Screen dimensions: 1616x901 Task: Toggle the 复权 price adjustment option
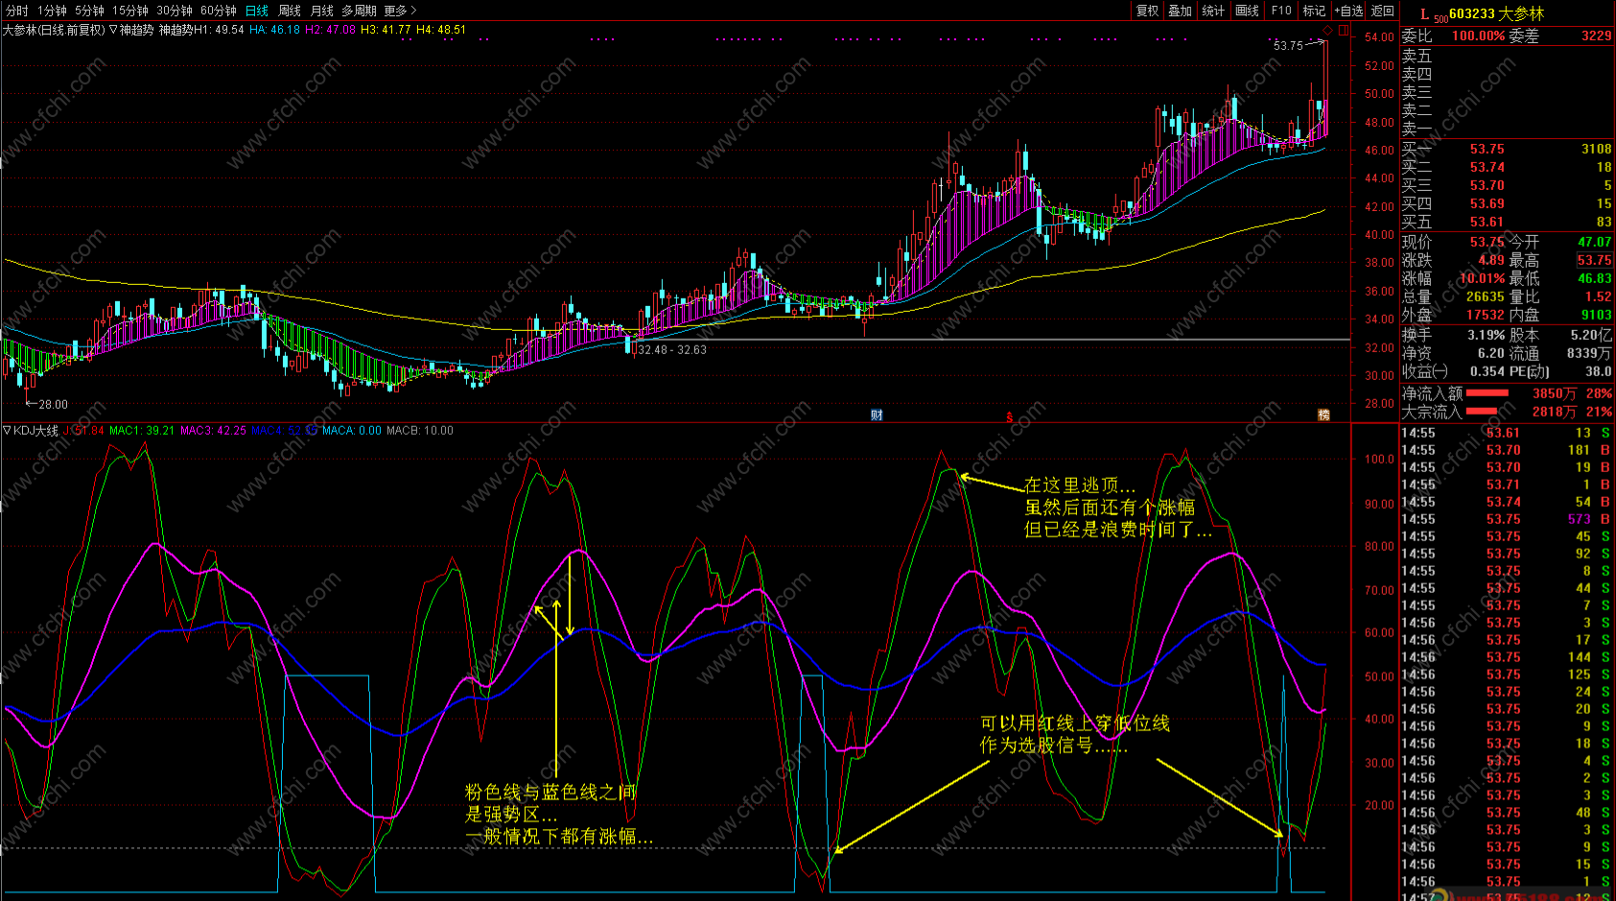point(1147,11)
